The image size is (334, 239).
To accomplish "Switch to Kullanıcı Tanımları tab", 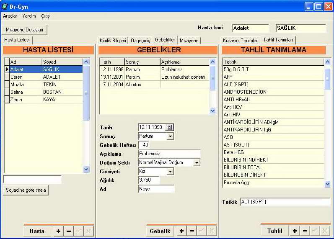I will pyautogui.click(x=241, y=41).
